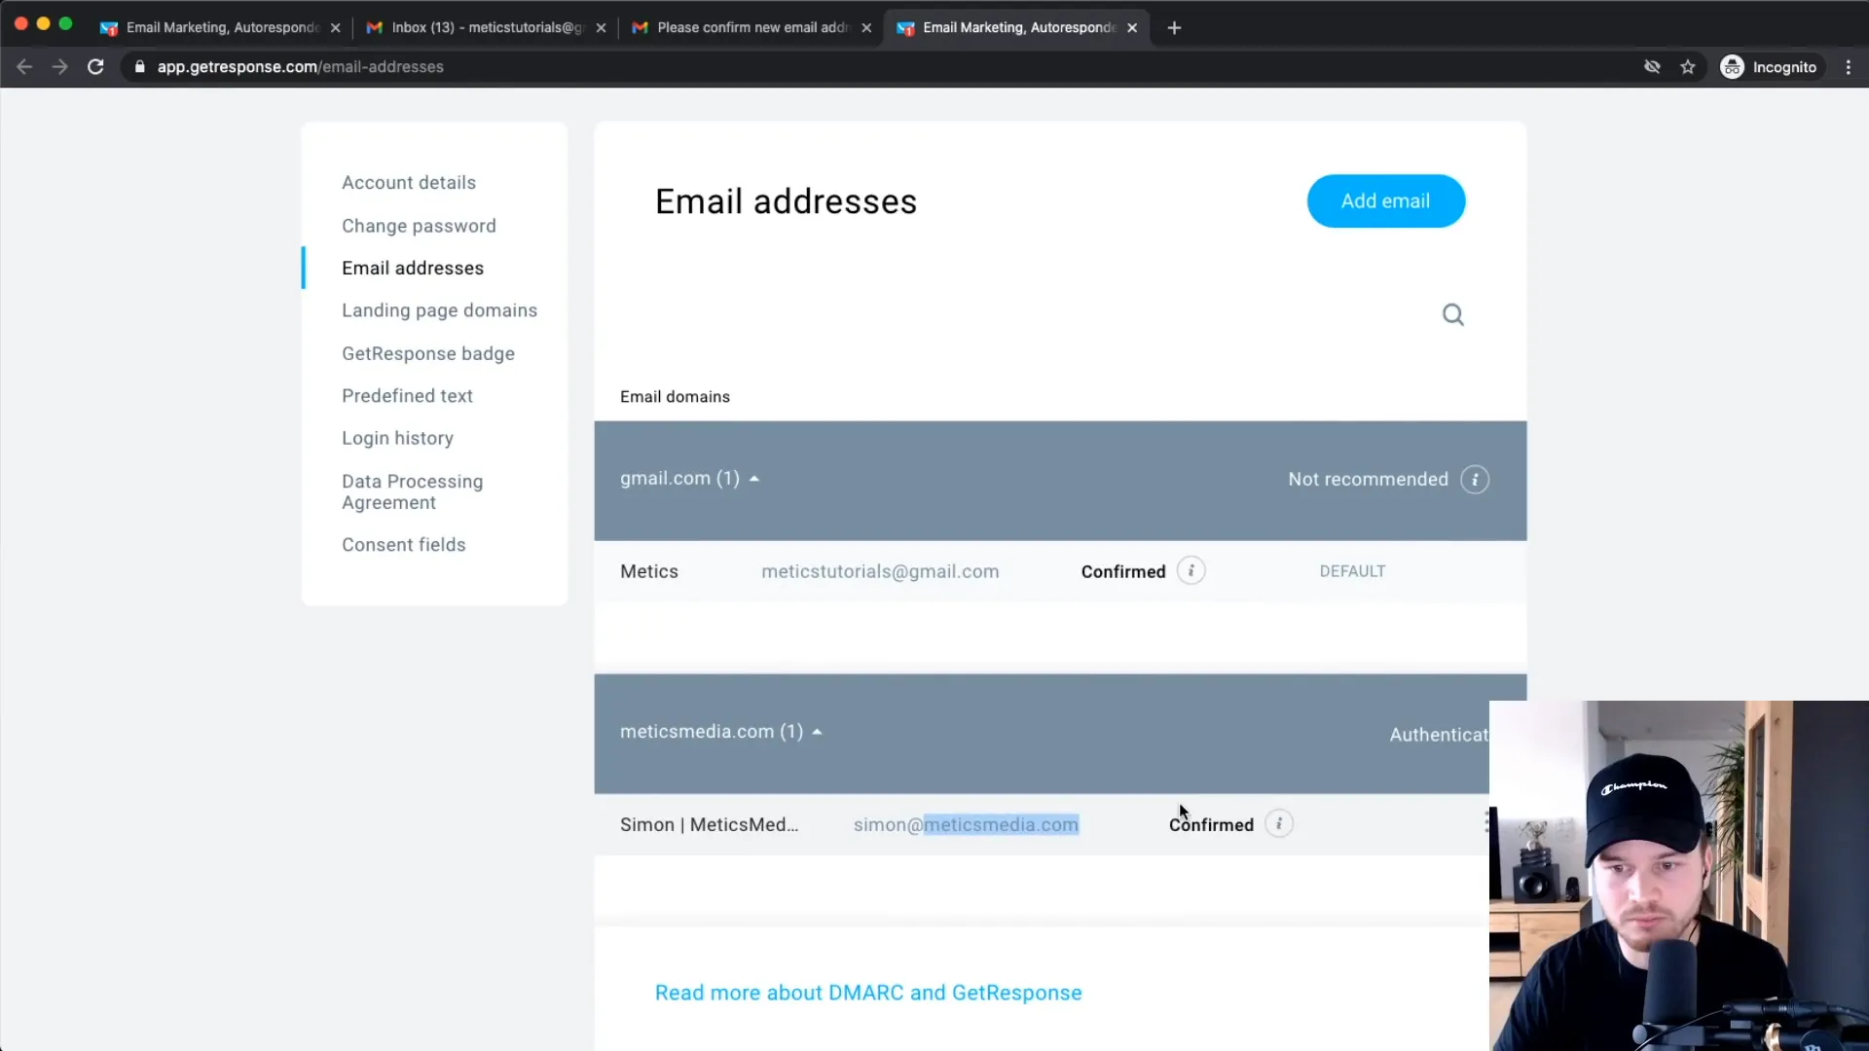Image resolution: width=1869 pixels, height=1051 pixels.
Task: Select Email addresses in sidebar
Action: tap(413, 269)
